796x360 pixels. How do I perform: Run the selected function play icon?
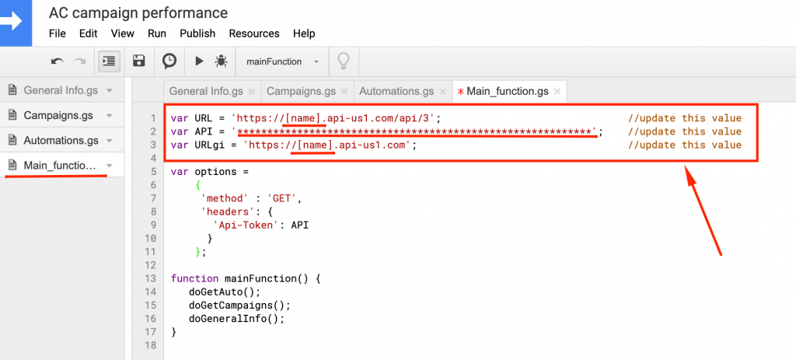pyautogui.click(x=199, y=61)
